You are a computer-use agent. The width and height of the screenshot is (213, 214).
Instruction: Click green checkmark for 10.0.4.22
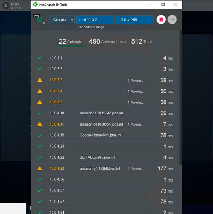tap(40, 157)
